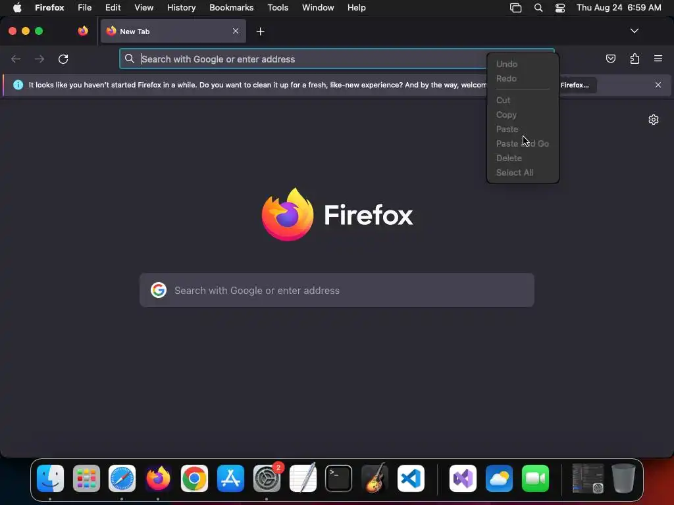Open the Save to Pocket icon
The width and height of the screenshot is (674, 505).
point(610,59)
